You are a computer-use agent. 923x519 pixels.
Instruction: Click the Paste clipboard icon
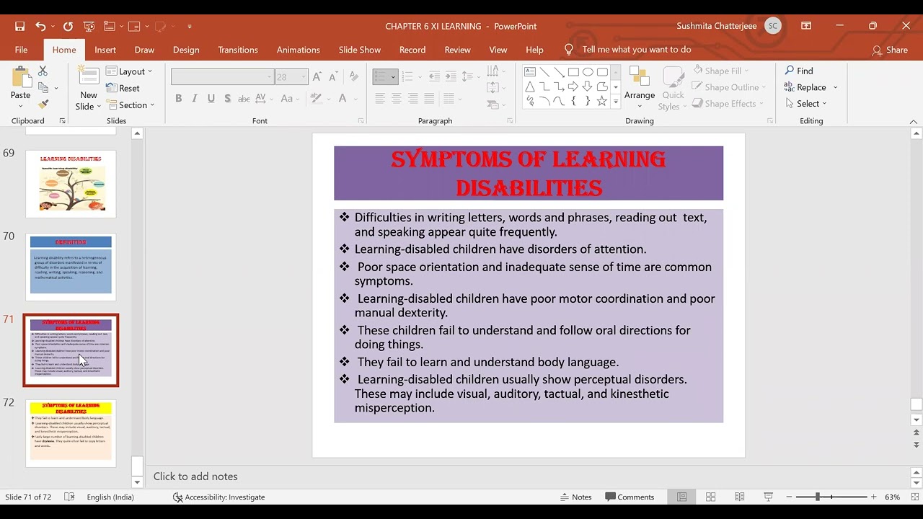click(x=20, y=76)
